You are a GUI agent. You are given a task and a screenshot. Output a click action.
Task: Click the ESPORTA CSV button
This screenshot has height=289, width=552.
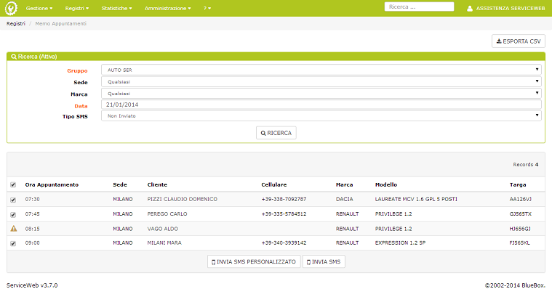pos(519,41)
